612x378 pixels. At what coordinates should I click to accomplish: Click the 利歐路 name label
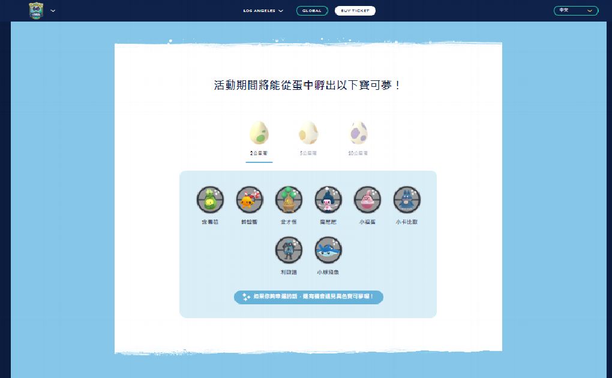click(289, 272)
